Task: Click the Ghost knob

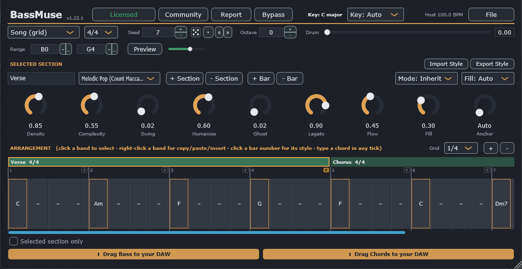Action: (260, 105)
